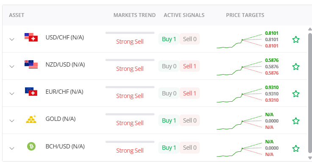This screenshot has width=312, height=162.
Task: Mark BCH/USD as favorite star
Action: click(296, 148)
